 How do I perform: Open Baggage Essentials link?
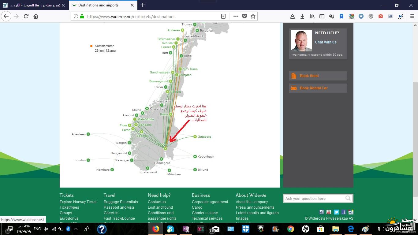pyautogui.click(x=121, y=202)
